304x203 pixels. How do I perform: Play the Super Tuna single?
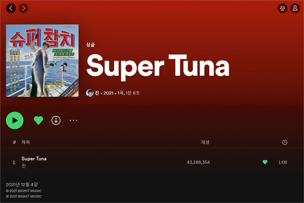tap(15, 120)
